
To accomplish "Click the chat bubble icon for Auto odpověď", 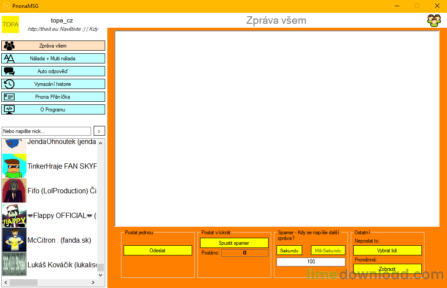I will click(x=9, y=71).
